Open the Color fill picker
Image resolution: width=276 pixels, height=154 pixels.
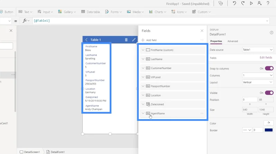pos(268,123)
